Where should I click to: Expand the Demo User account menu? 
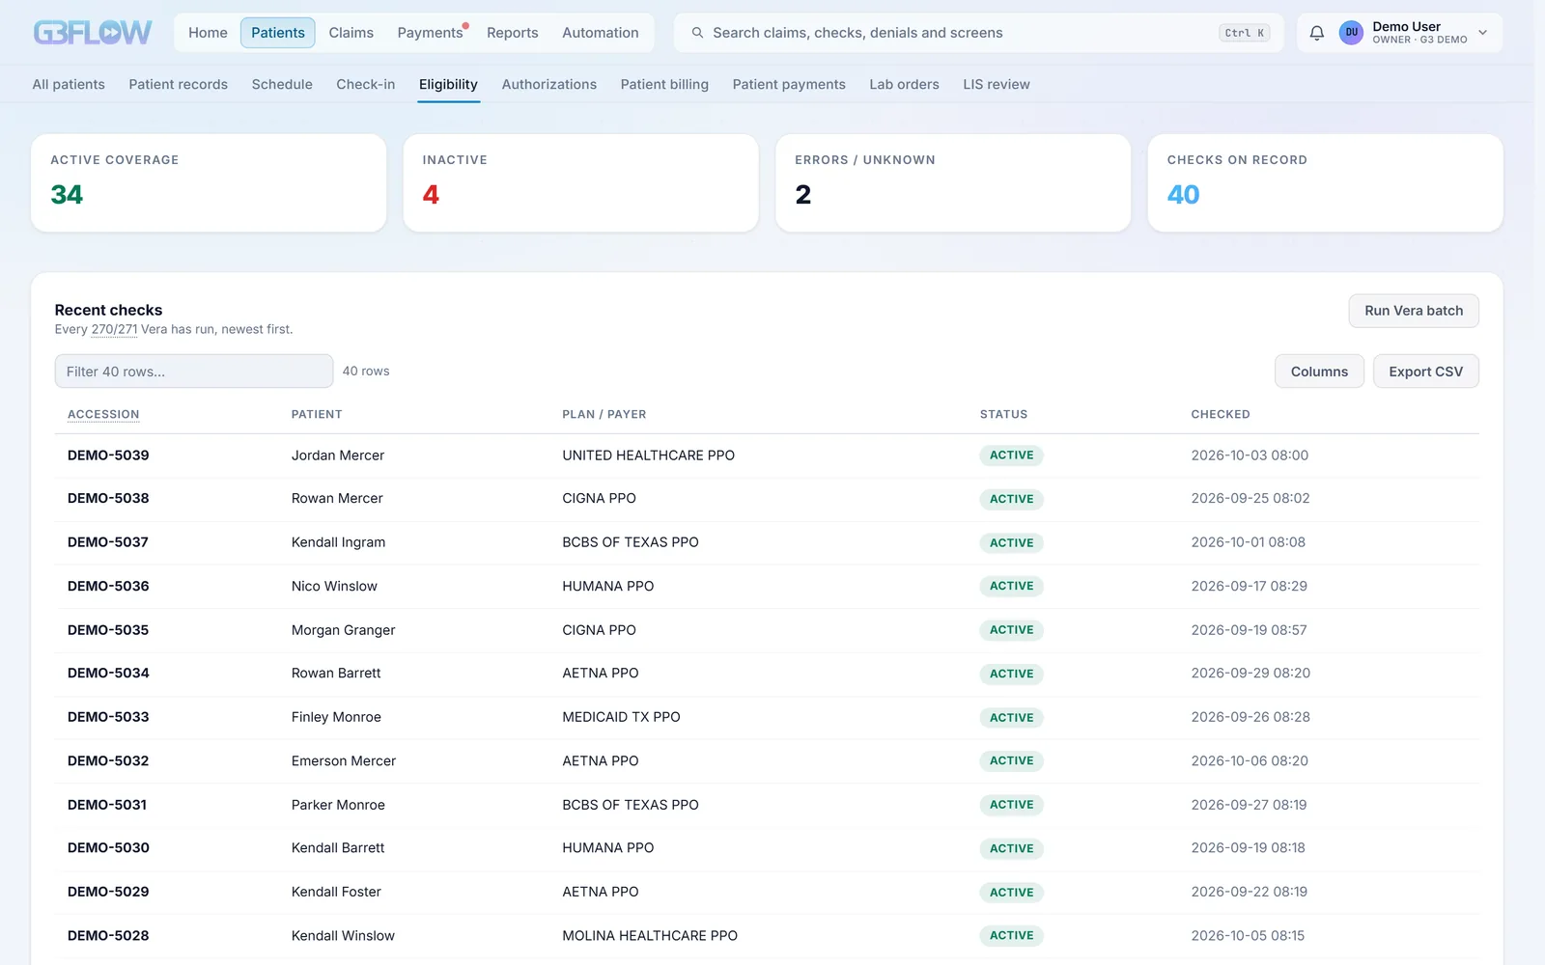tap(1483, 33)
